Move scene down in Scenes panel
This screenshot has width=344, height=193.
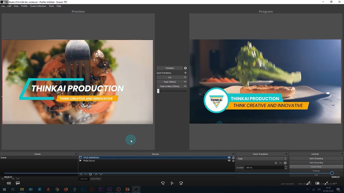pos(18,179)
